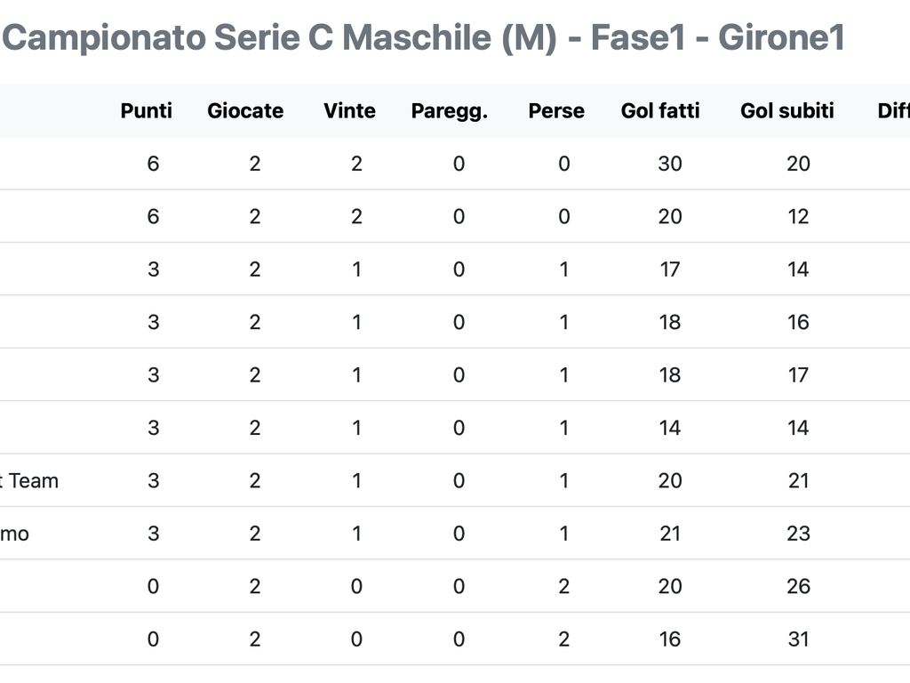Select the Vinte column header
910x683 pixels.
[x=349, y=110]
